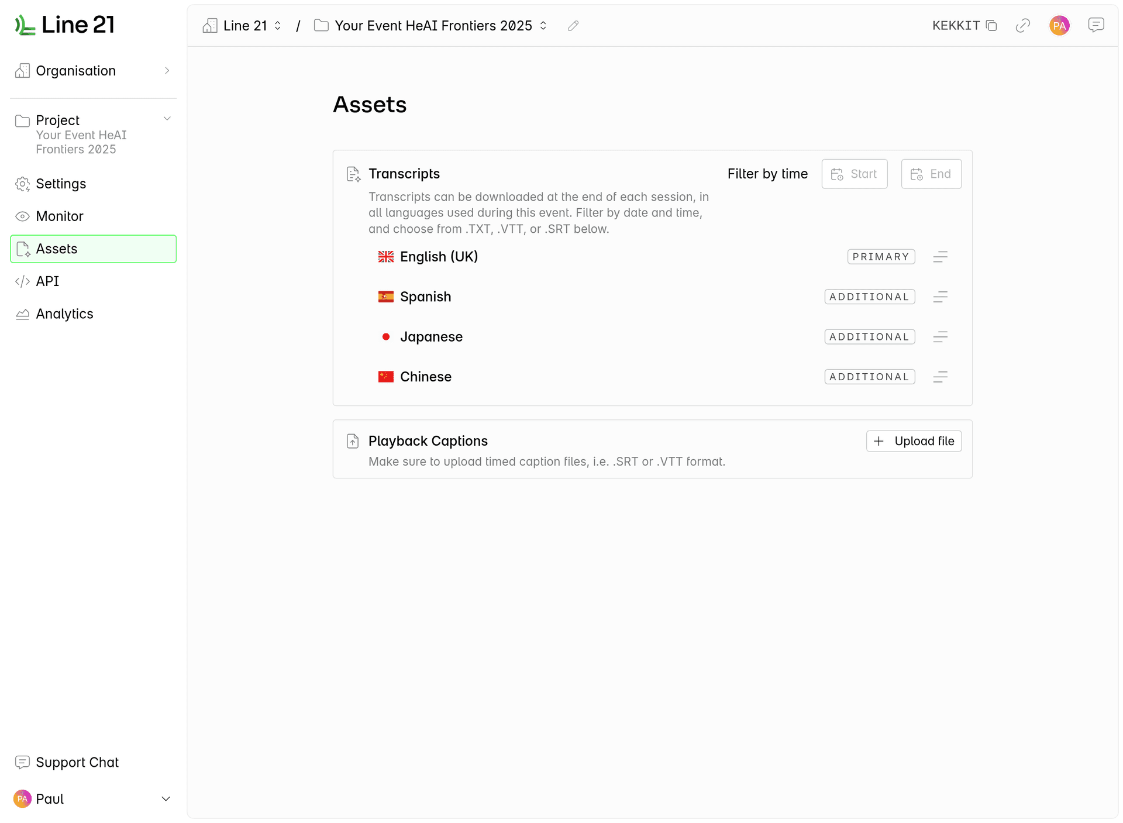Screen dimensions: 1123x823
Task: Click the Line 21 logo
Action: pos(64,25)
